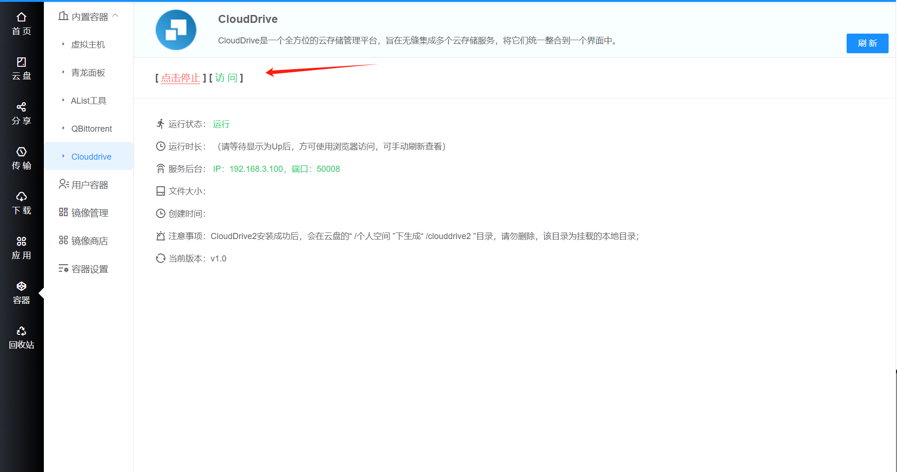Click the 内置容器 building icon
897x472 pixels.
coord(63,16)
